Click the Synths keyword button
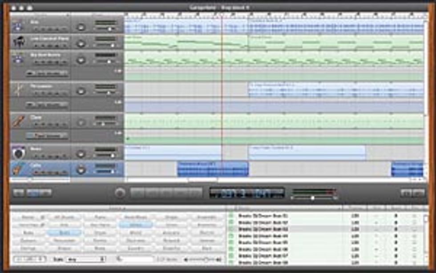 (x=100, y=241)
